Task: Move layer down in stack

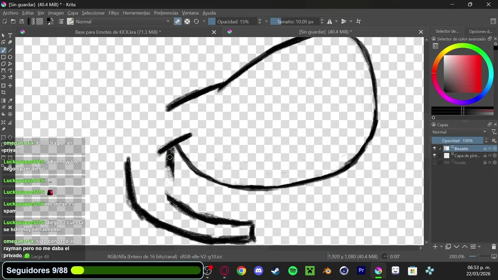Action: tap(456, 247)
